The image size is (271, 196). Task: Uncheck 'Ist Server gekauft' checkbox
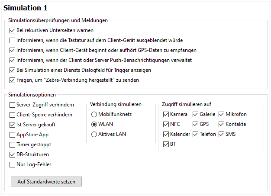coord(12,125)
